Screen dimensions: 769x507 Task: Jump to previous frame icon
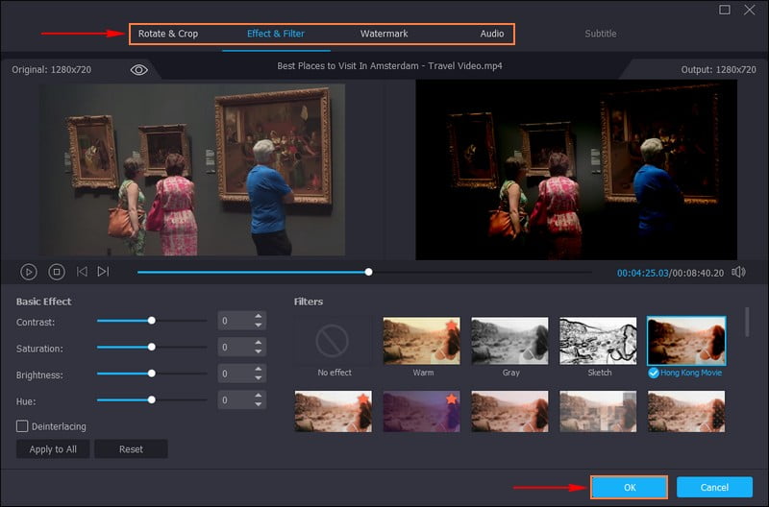coord(82,272)
